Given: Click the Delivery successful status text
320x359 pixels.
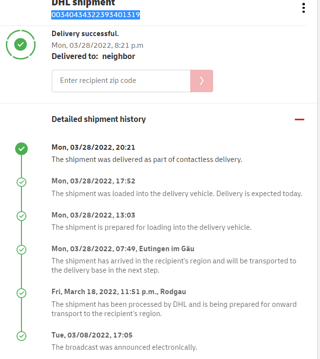Looking at the screenshot, I should [85, 34].
